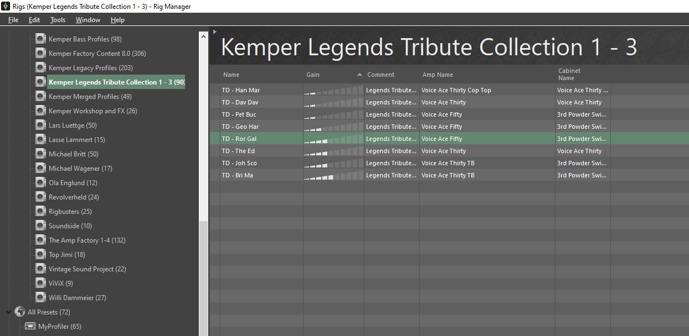Click the Gain column sort arrow
The width and height of the screenshot is (689, 336).
coord(359,75)
